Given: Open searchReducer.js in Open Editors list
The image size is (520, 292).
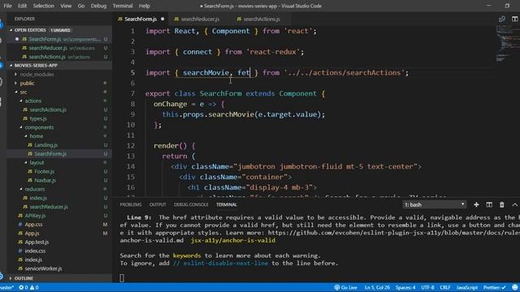Looking at the screenshot, I should (59, 48).
